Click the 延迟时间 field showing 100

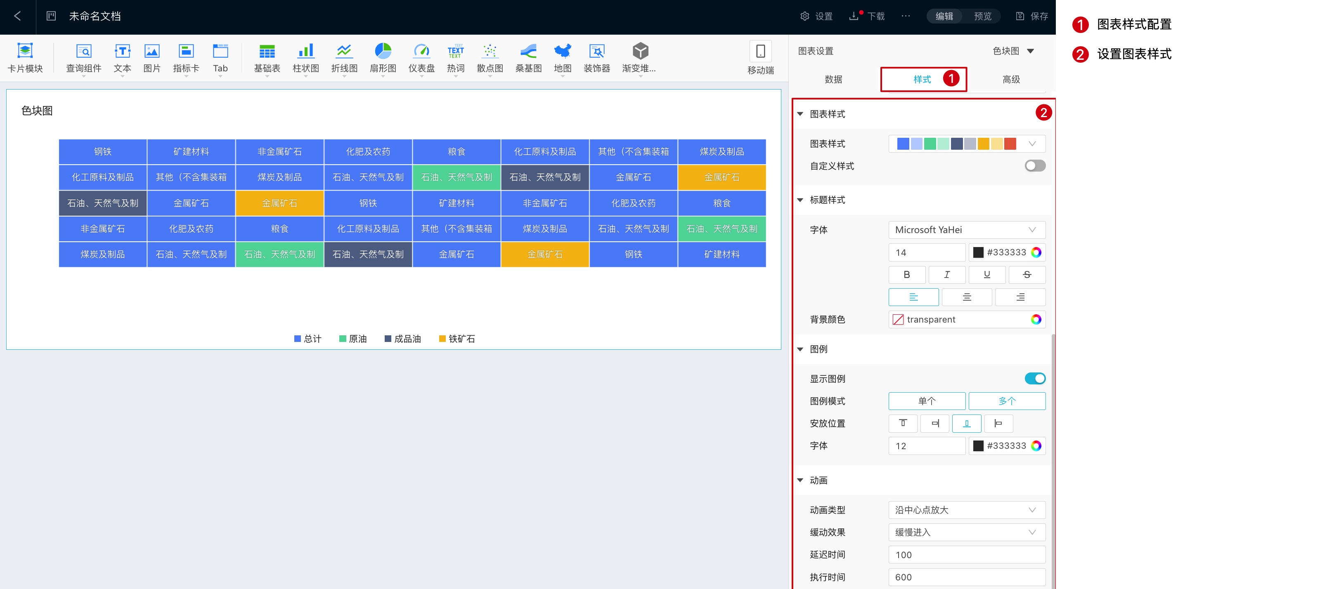tap(966, 555)
